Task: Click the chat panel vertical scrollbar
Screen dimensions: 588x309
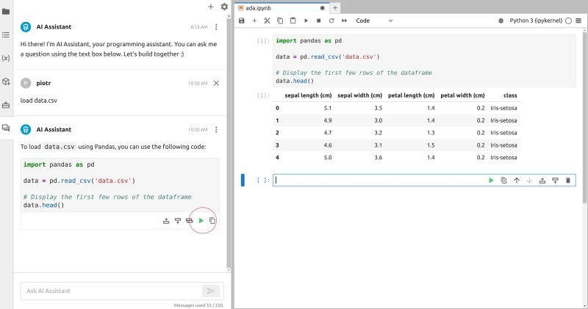Action: (229, 142)
